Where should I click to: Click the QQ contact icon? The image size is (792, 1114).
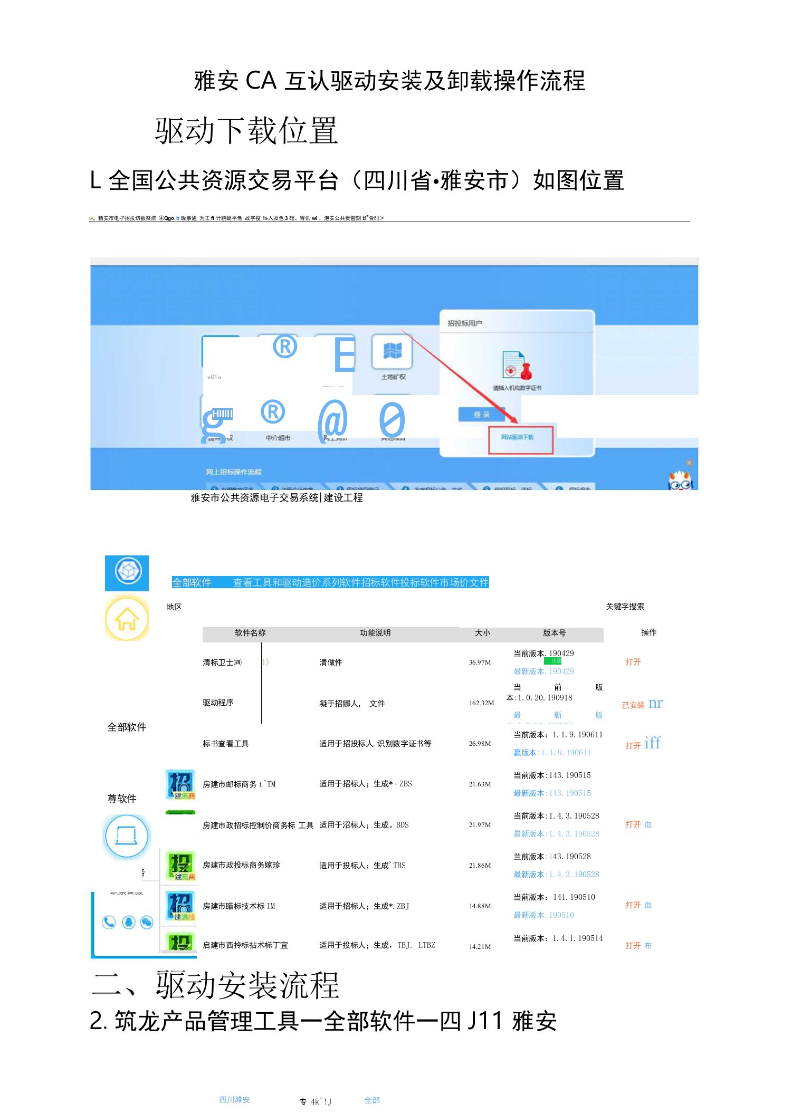click(x=129, y=921)
